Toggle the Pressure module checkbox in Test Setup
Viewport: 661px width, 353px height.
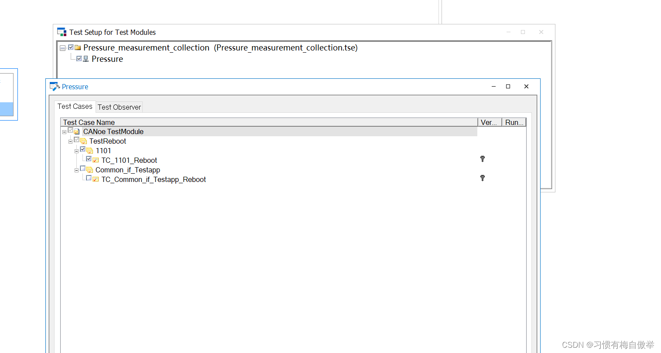79,58
